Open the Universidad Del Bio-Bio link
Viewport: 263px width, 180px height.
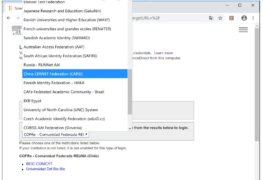point(46,169)
